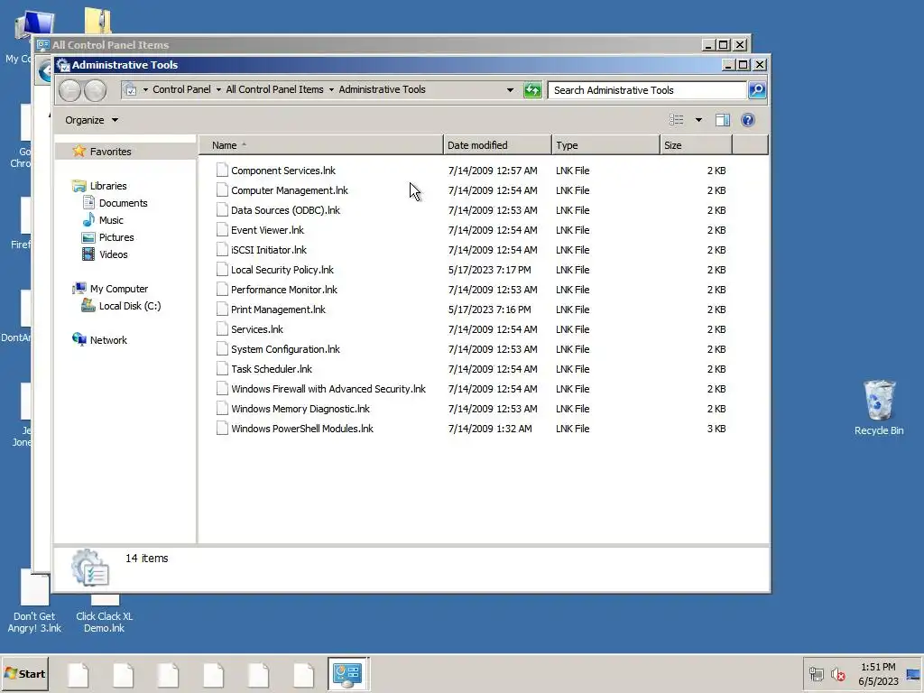Click the Search Administrative Tools field
Image resolution: width=924 pixels, height=693 pixels.
647,90
